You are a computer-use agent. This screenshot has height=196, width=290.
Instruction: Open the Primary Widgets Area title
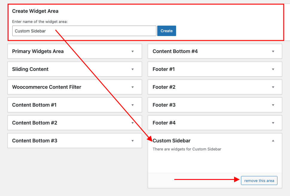pos(38,51)
